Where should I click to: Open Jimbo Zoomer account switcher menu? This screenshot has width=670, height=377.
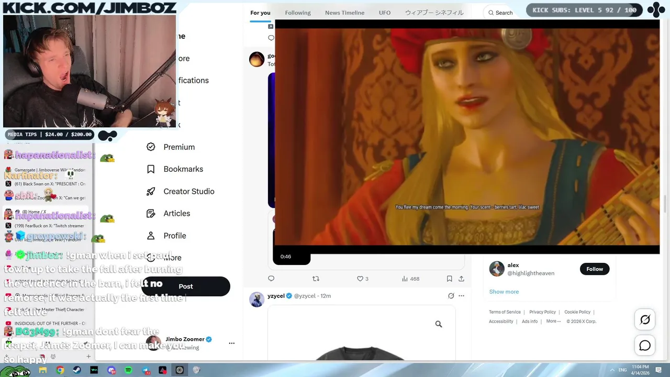[x=232, y=343]
